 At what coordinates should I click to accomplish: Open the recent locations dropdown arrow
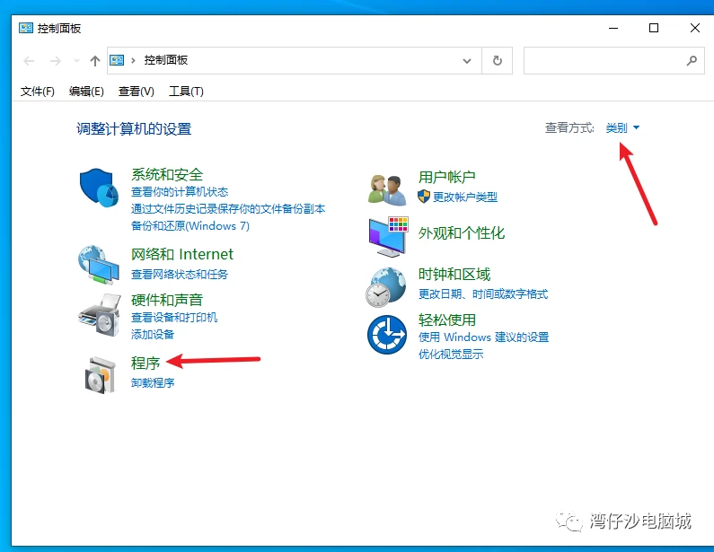coord(76,60)
